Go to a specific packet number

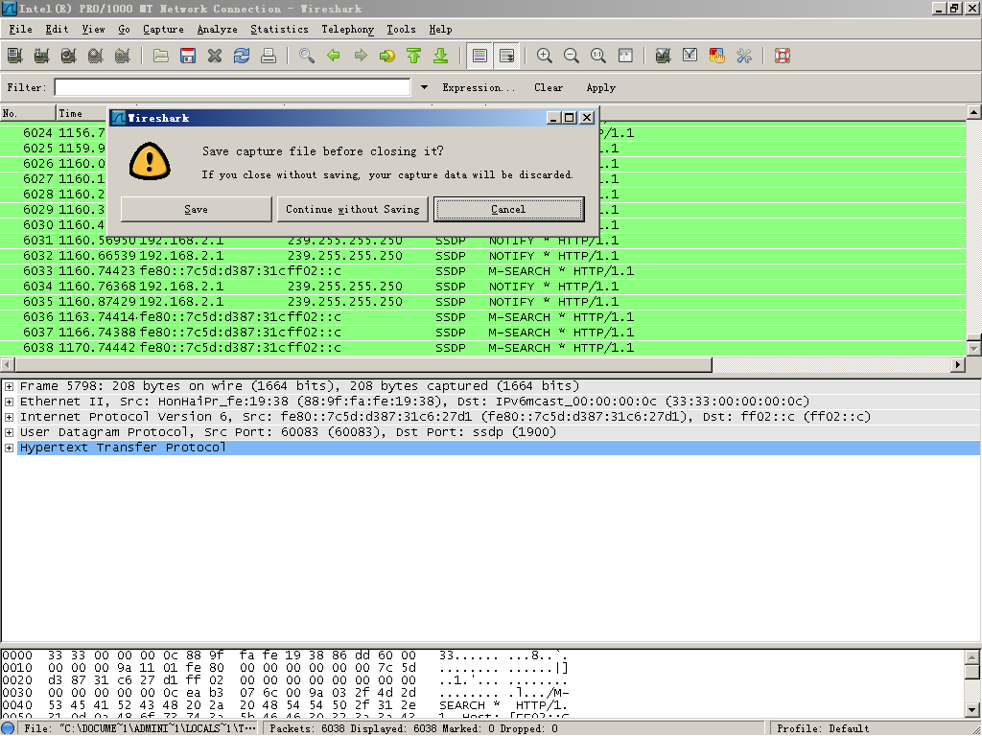(387, 56)
